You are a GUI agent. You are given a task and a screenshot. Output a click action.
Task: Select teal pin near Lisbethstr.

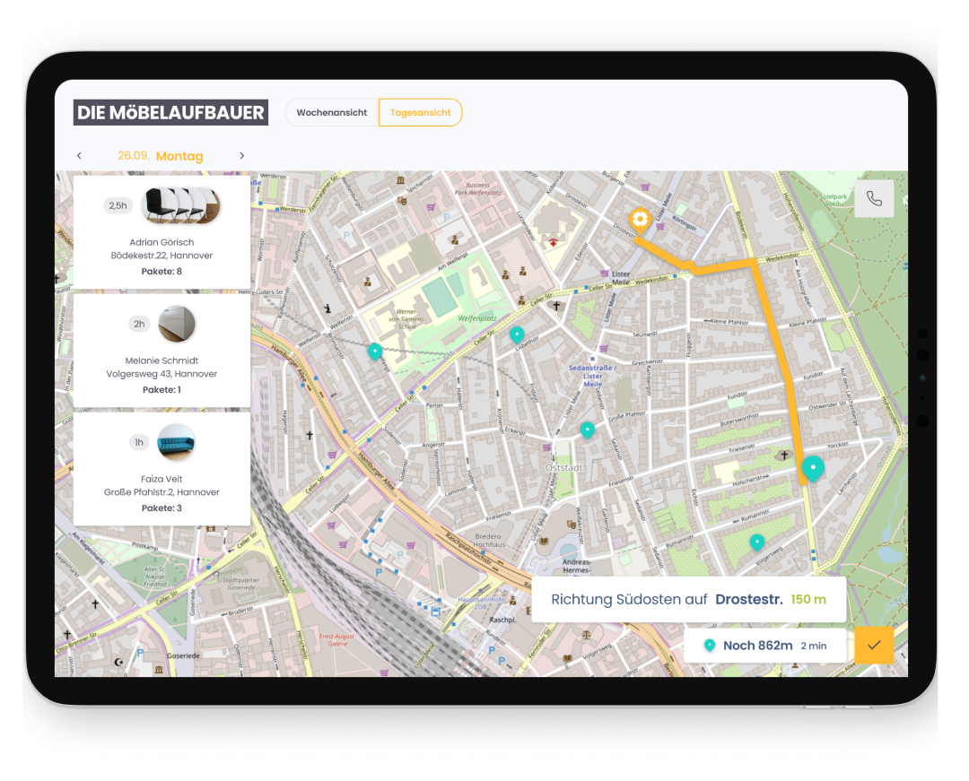pyautogui.click(x=517, y=335)
